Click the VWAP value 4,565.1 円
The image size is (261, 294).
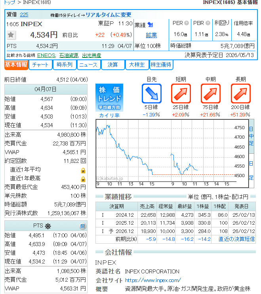74,152
